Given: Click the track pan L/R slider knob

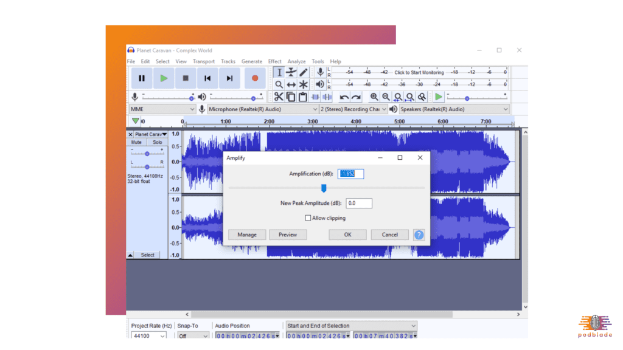Looking at the screenshot, I should [x=147, y=166].
